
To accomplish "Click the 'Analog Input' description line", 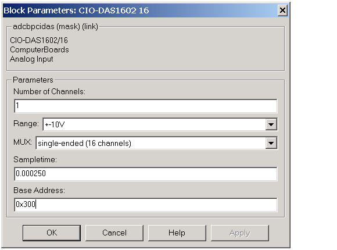I will click(31, 59).
